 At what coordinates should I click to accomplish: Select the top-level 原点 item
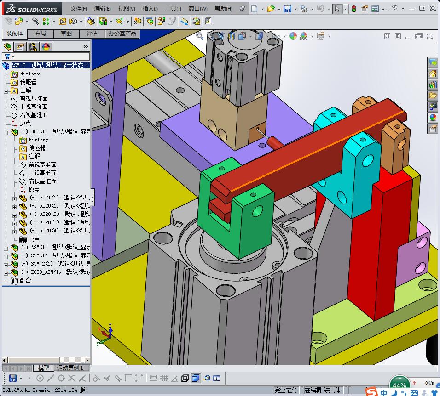coord(25,123)
